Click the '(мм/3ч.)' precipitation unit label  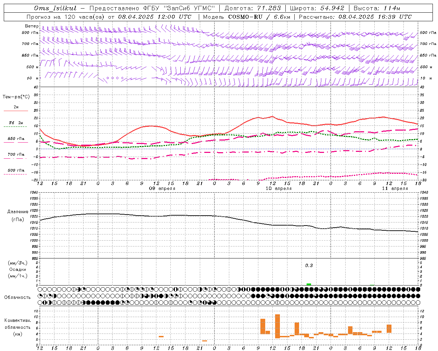click(x=17, y=263)
